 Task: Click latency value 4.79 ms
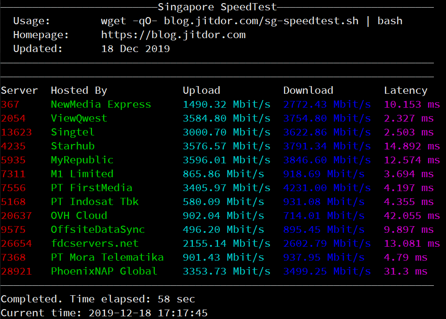[x=406, y=258]
